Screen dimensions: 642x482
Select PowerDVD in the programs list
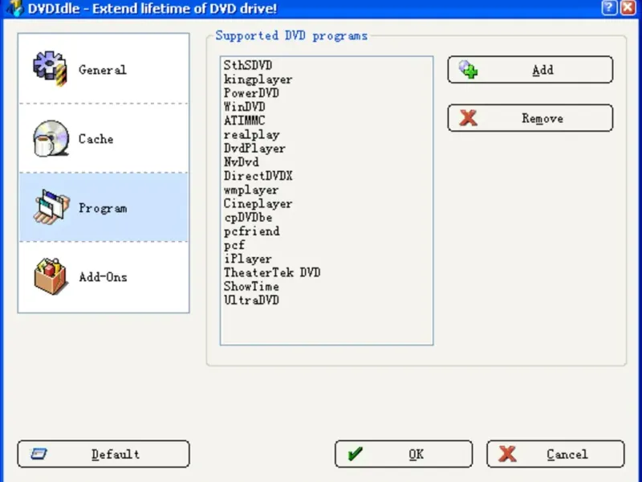coord(251,93)
